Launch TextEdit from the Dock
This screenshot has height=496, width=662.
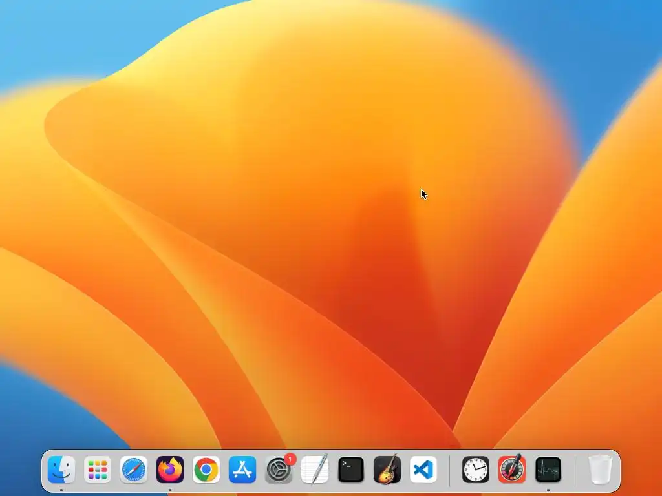point(315,470)
